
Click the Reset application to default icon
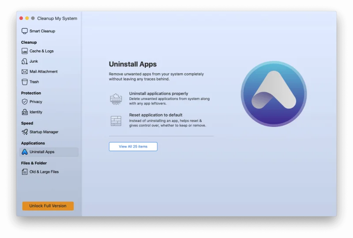click(116, 121)
